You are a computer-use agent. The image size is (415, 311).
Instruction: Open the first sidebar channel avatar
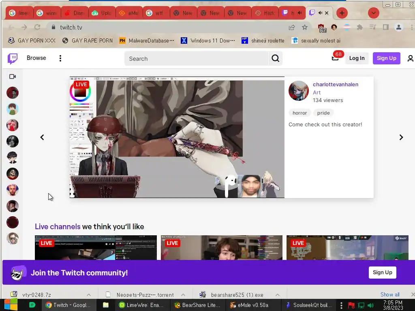pos(13,93)
